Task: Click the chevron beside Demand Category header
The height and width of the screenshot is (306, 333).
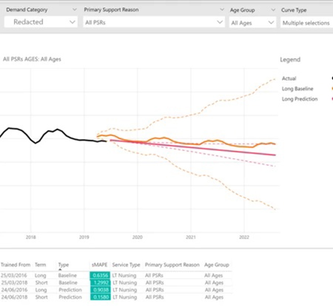Action: pyautogui.click(x=75, y=10)
